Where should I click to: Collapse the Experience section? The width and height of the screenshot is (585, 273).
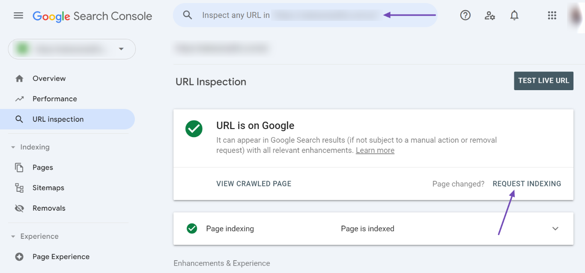tap(13, 237)
